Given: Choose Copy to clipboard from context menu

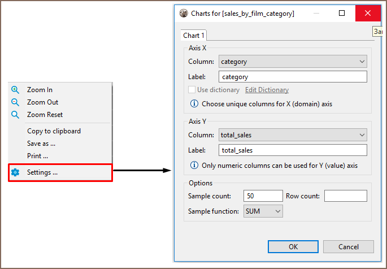Looking at the screenshot, I should pos(54,131).
